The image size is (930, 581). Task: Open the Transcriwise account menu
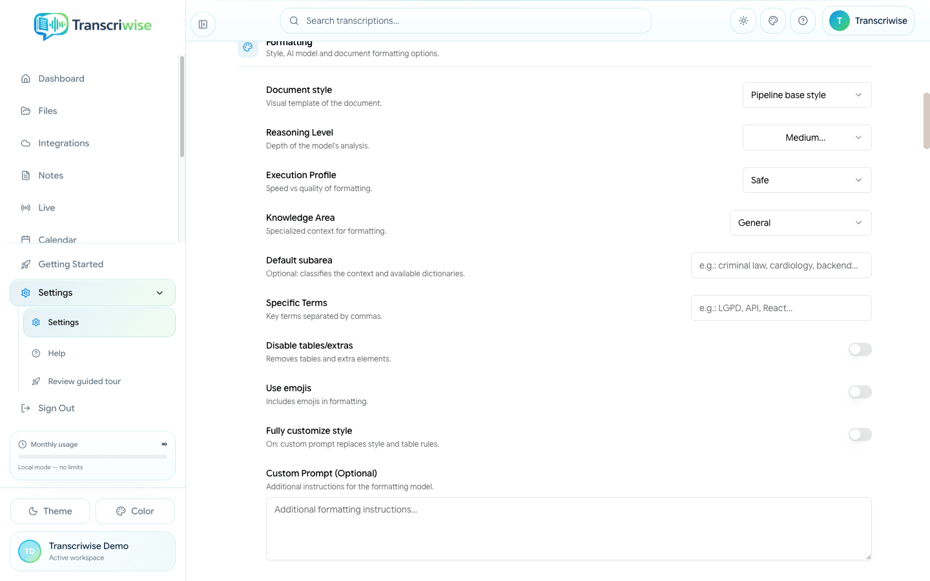868,21
